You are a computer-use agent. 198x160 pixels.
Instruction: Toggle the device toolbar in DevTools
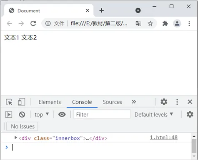[x=22, y=102]
